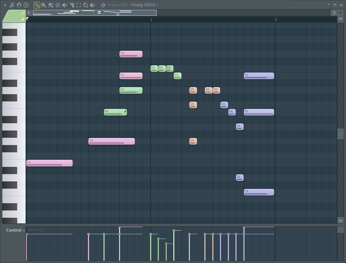Open the Stamp options circle button

click(26, 5)
